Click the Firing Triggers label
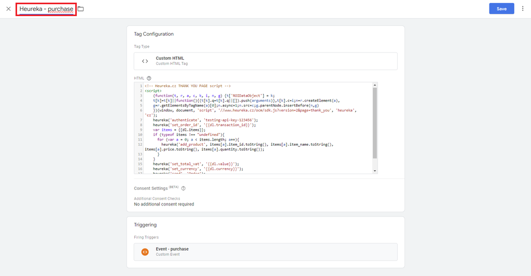Viewport: 531px width, 276px height. [146, 238]
